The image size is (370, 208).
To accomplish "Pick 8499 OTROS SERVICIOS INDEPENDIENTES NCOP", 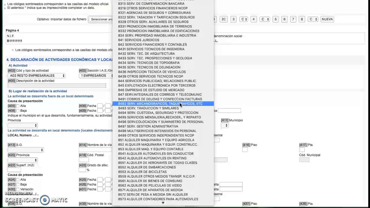I will pos(163,135).
